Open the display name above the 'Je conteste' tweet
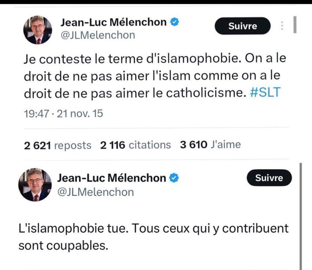 (x=114, y=23)
